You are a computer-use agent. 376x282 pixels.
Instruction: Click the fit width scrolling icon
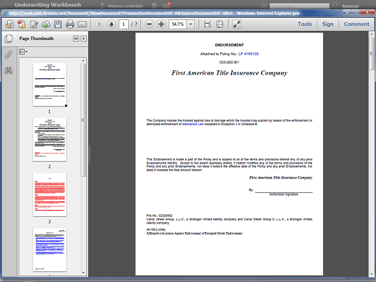207,24
